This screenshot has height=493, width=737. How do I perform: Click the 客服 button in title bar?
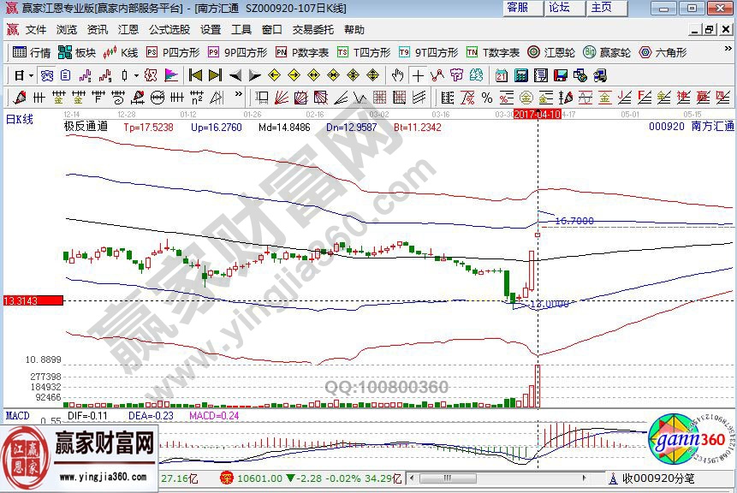[518, 8]
